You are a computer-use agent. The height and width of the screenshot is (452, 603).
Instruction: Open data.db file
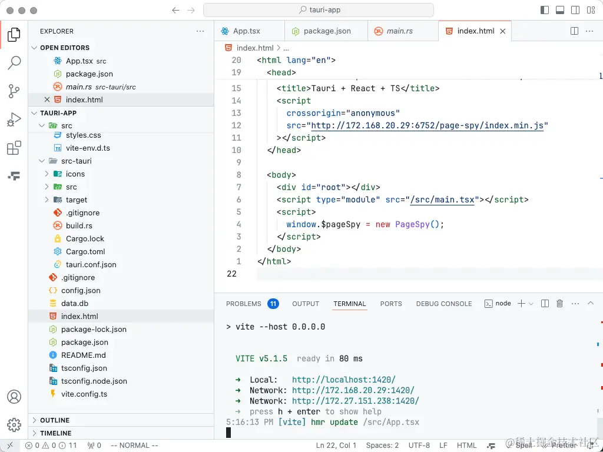click(x=121, y=303)
